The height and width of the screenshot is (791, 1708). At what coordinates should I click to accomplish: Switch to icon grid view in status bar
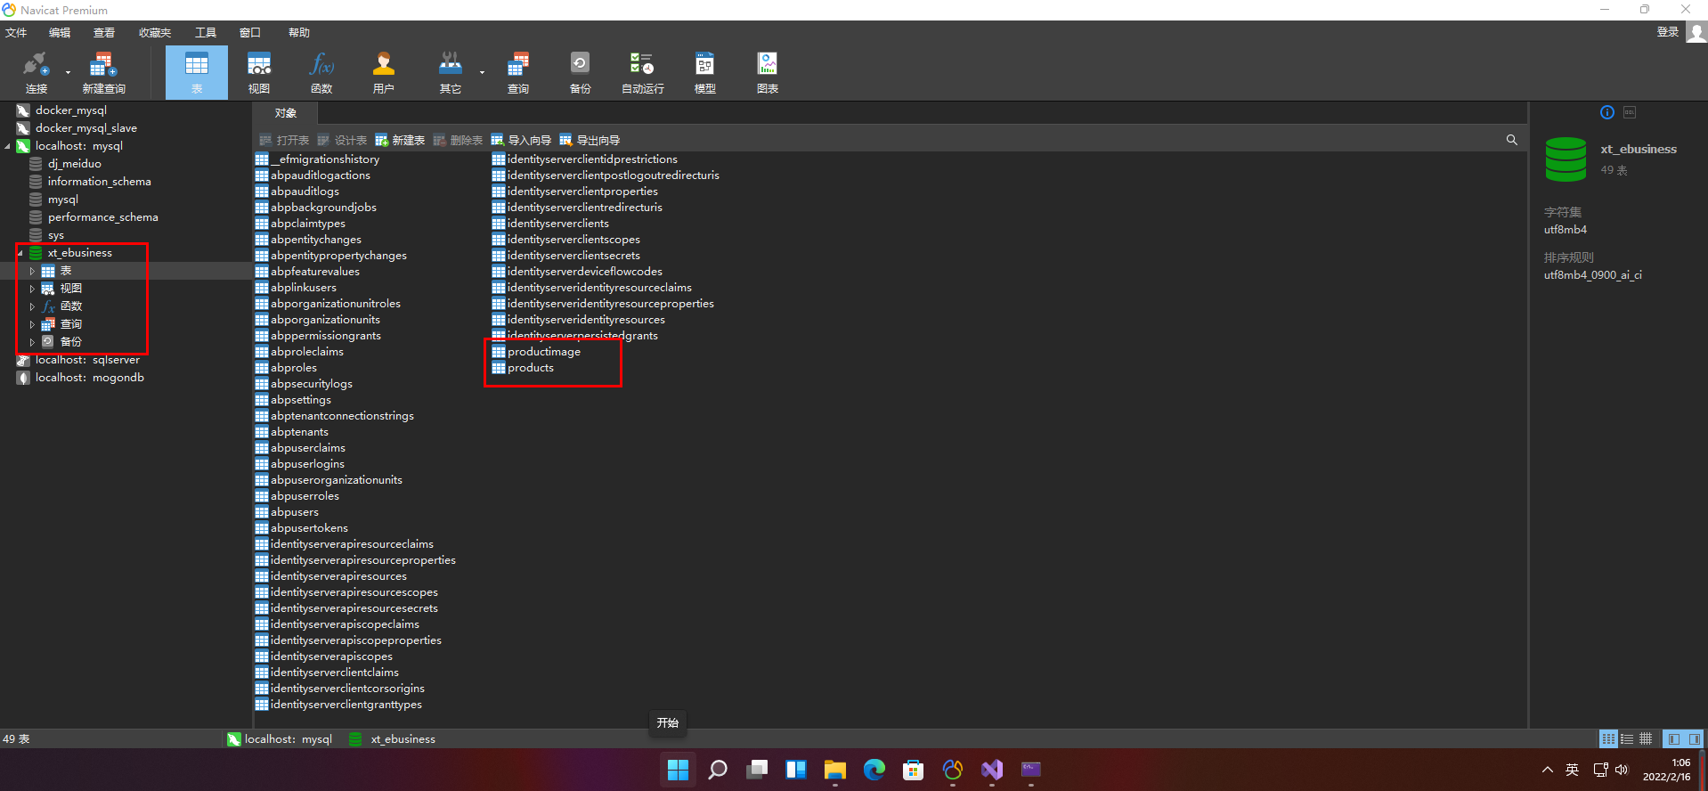pyautogui.click(x=1608, y=738)
